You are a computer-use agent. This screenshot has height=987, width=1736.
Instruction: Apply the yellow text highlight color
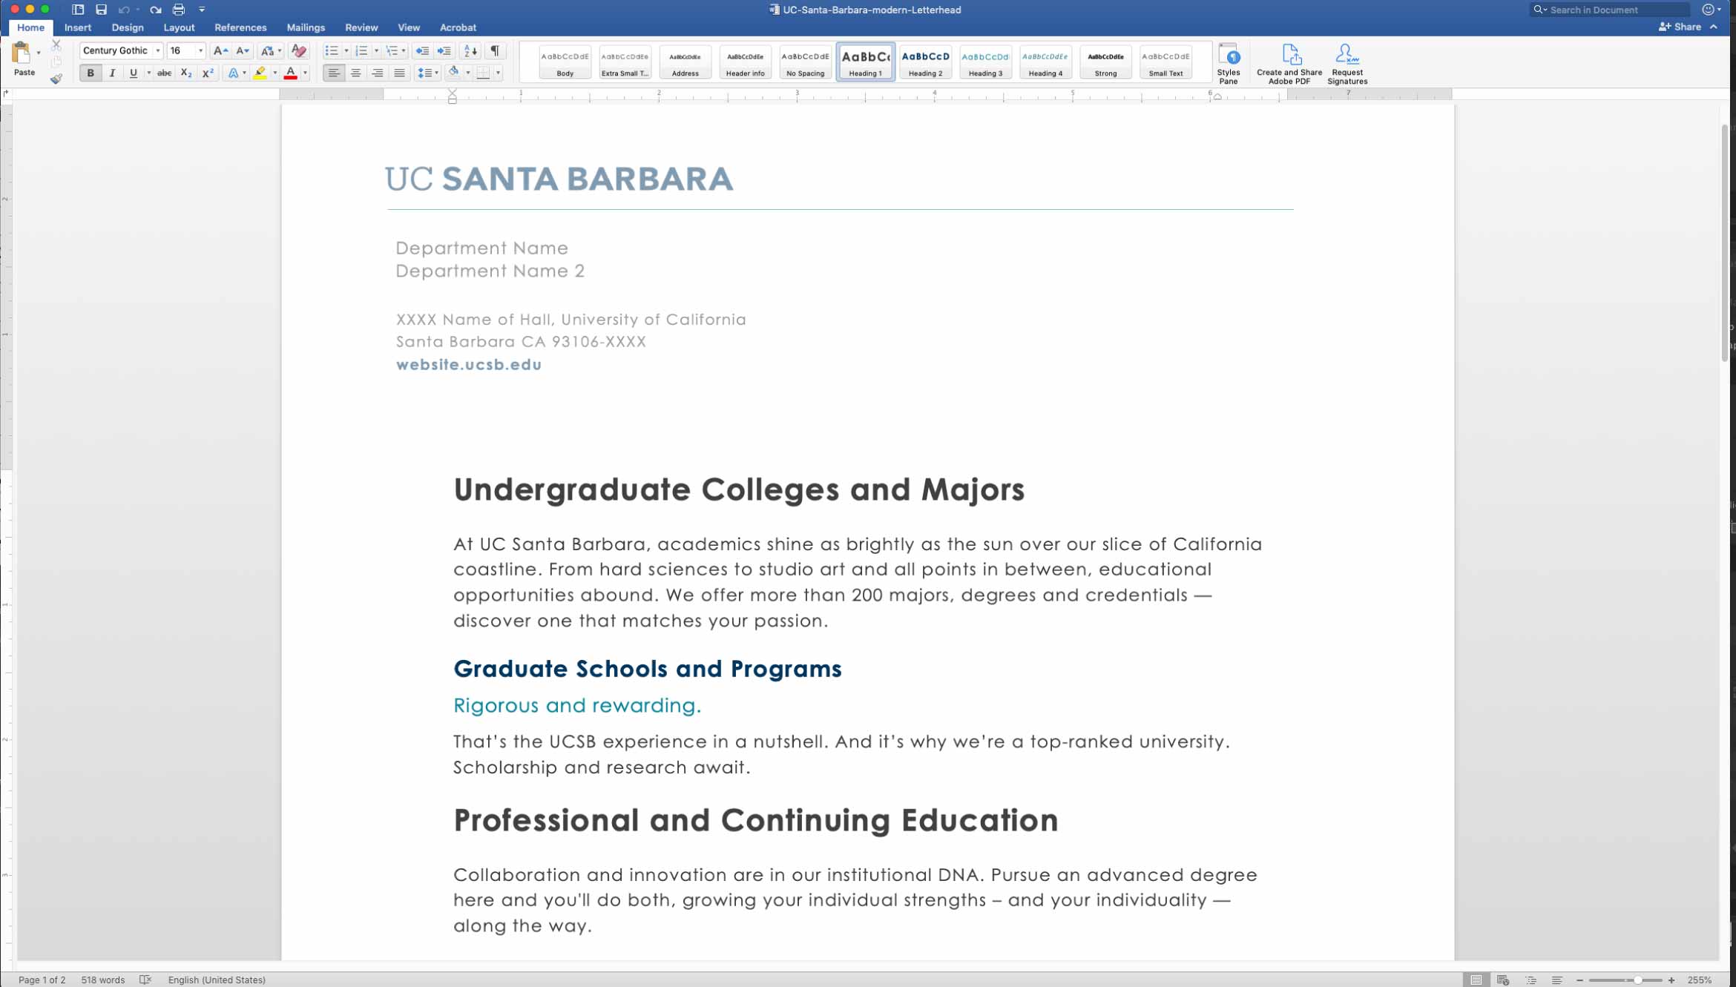click(260, 73)
